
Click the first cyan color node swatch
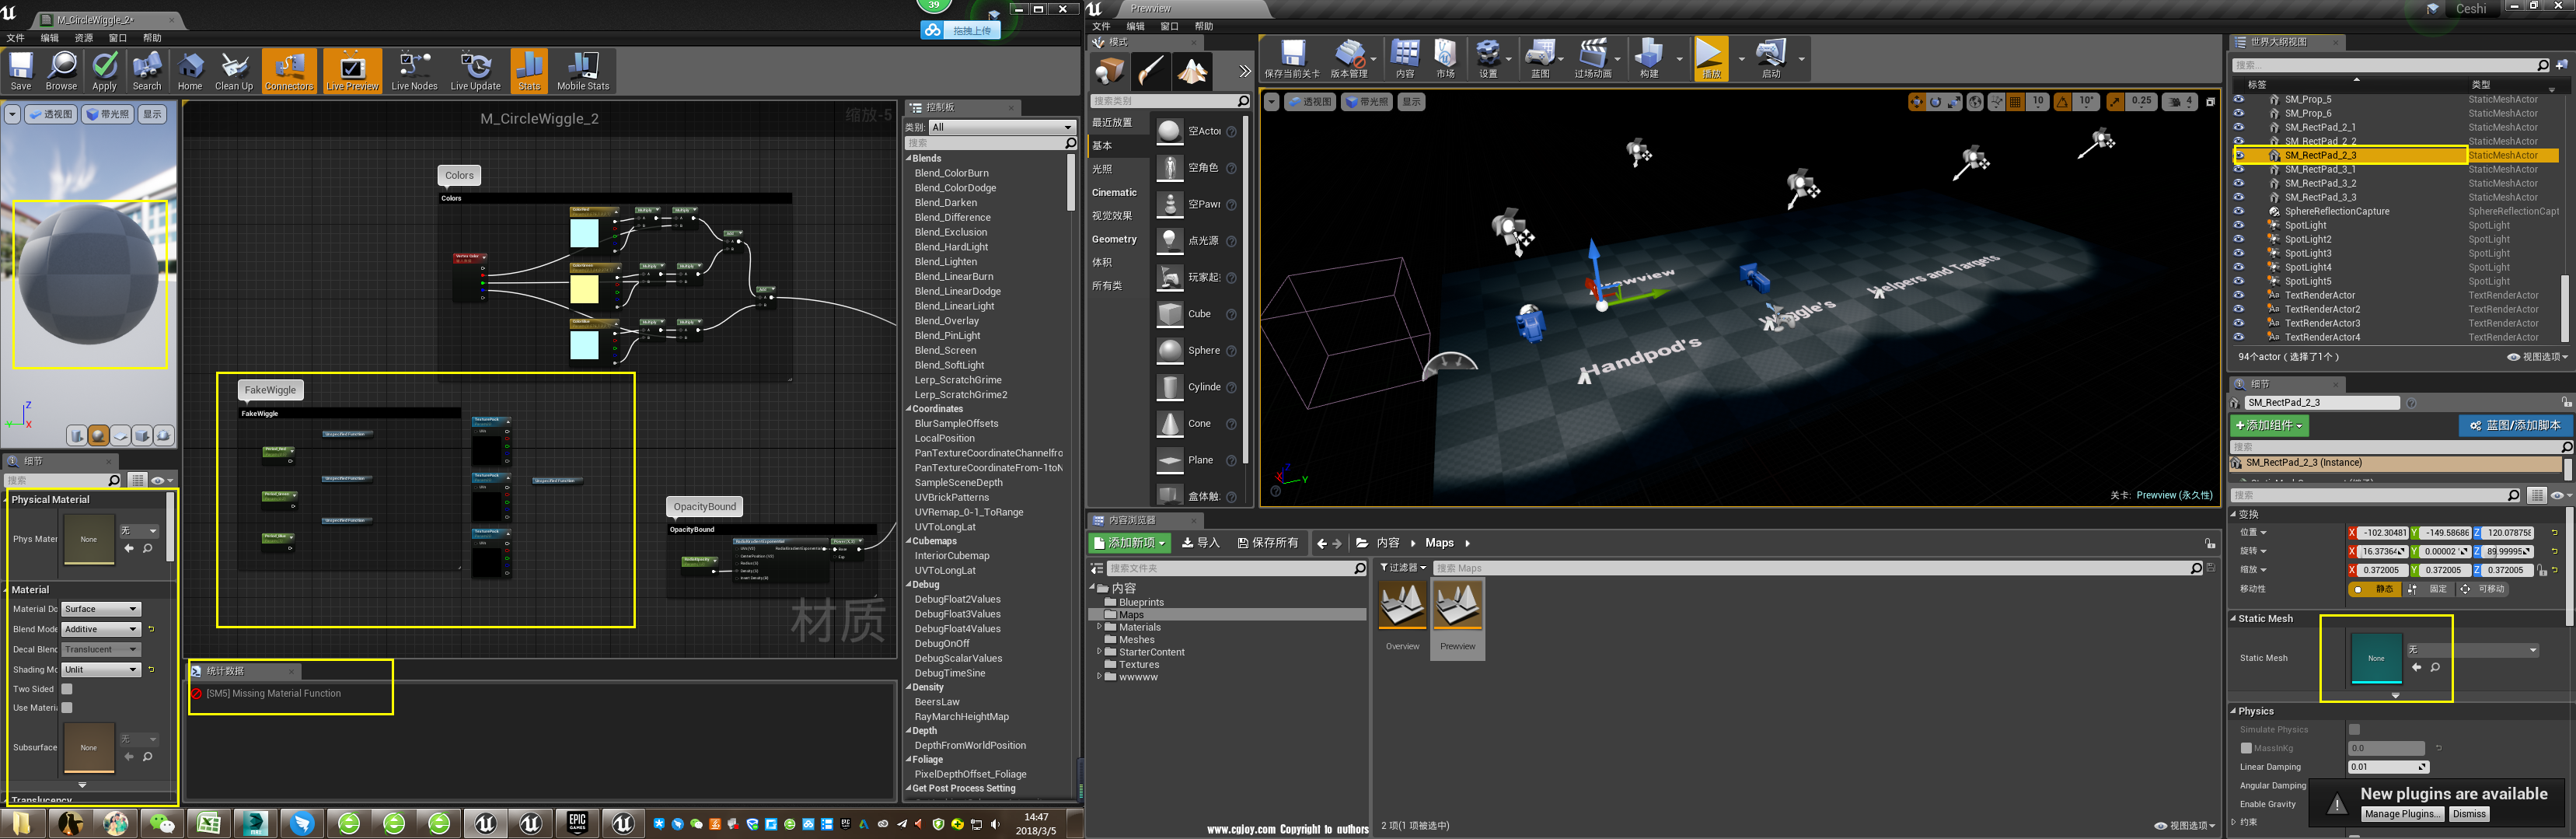pos(584,233)
